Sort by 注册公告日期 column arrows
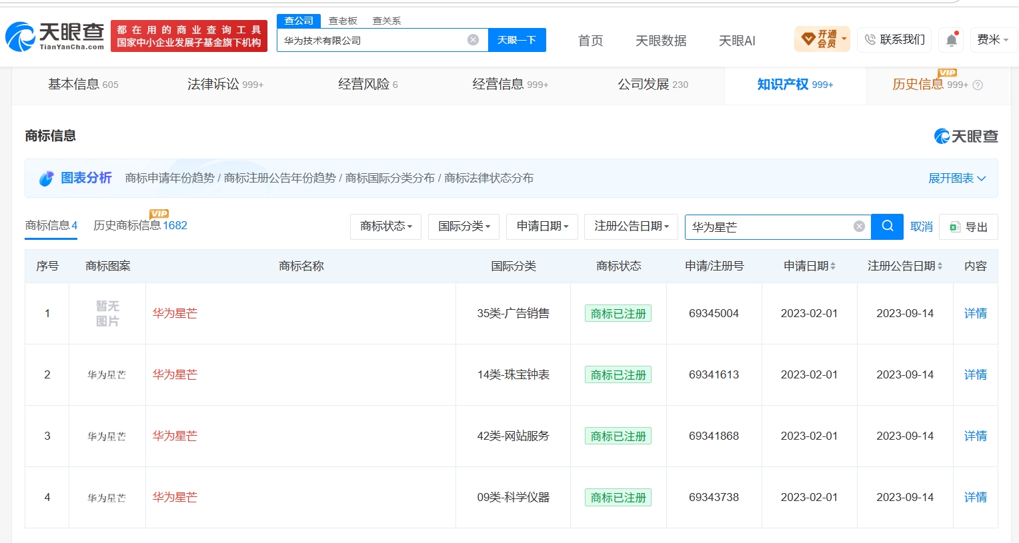Image resolution: width=1019 pixels, height=543 pixels. (x=940, y=267)
